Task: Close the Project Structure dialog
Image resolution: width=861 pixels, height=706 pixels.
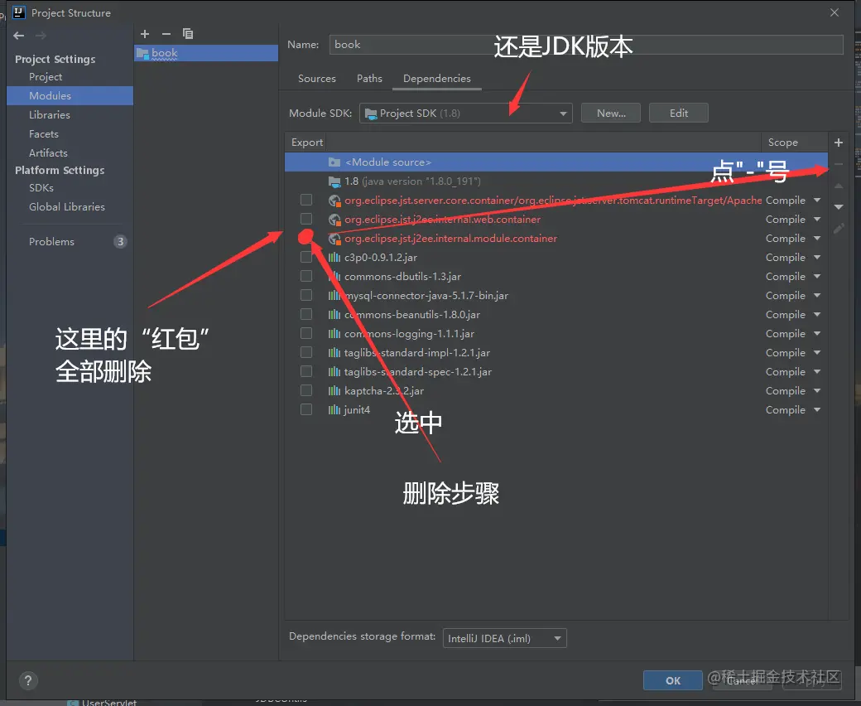Action: 835,12
